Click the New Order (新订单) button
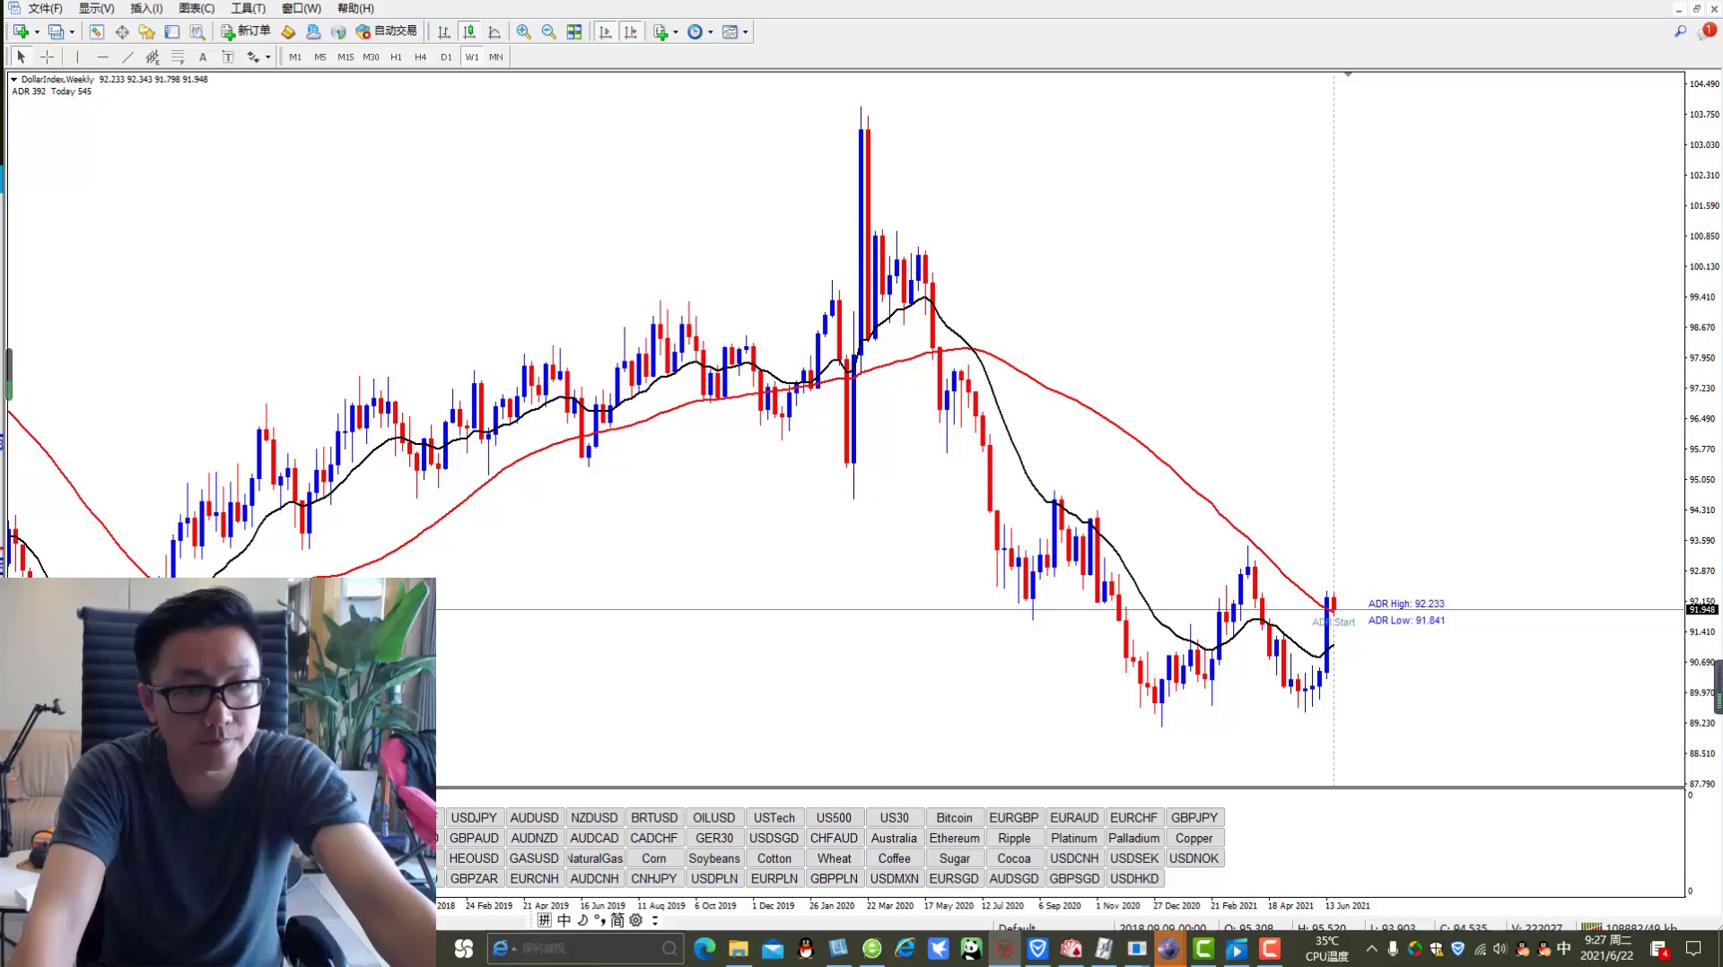Viewport: 1723px width, 967px height. click(246, 32)
